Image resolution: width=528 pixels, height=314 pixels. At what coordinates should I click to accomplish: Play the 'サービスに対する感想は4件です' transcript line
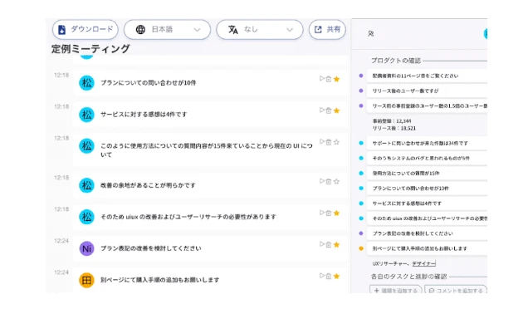coord(322,110)
